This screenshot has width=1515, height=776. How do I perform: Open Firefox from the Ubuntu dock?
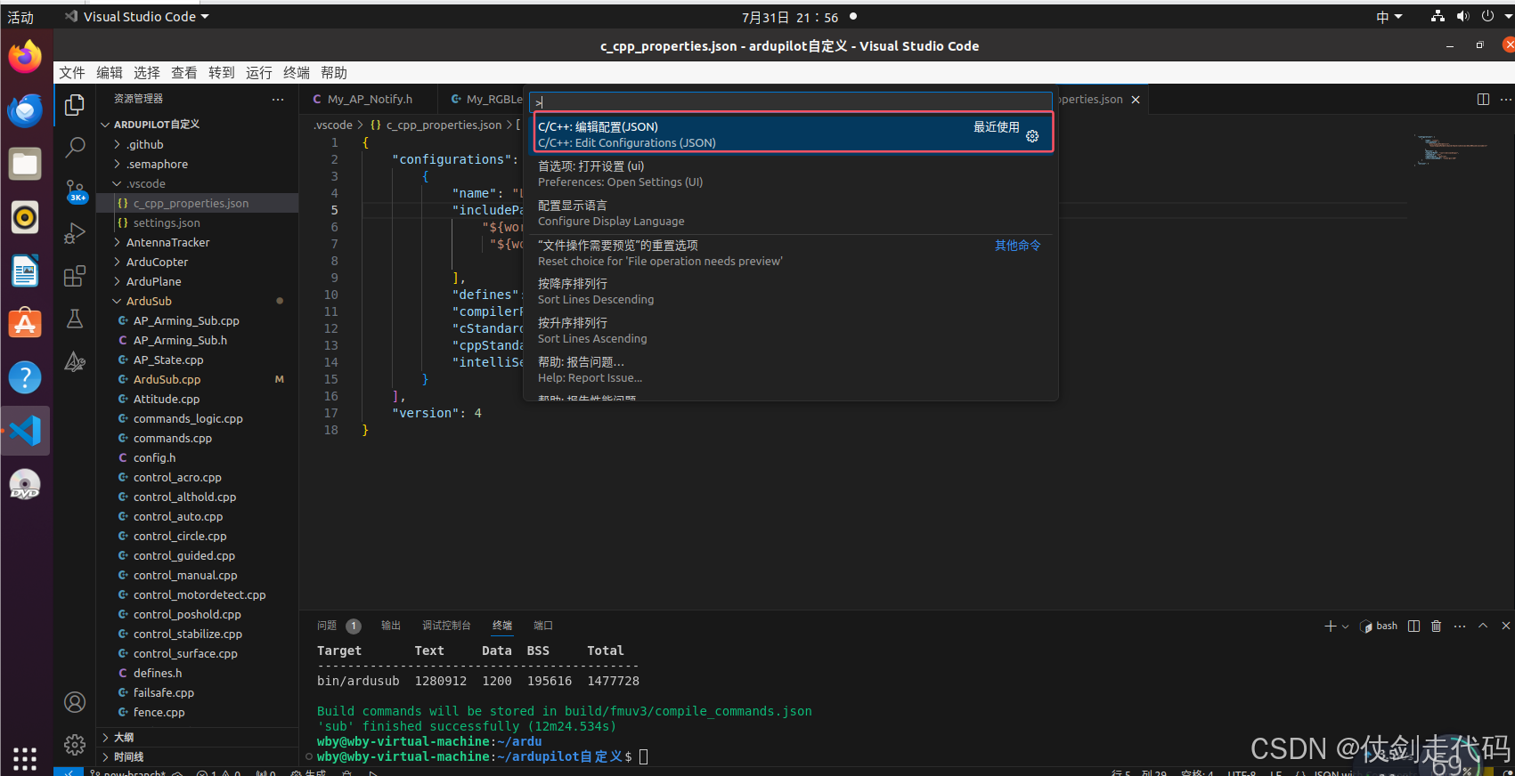[x=25, y=57]
